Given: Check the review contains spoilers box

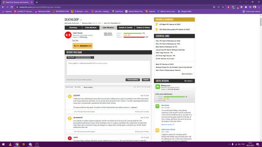Looking at the screenshot, I should click(94, 80).
